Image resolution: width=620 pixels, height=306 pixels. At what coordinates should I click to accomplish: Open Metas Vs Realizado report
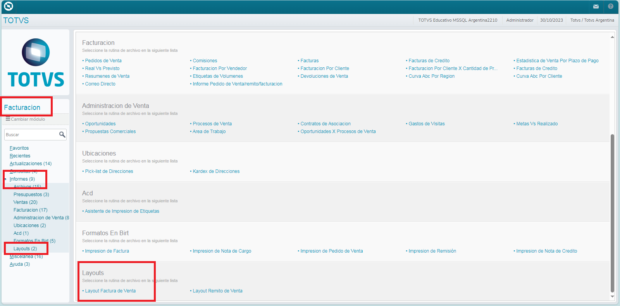click(537, 124)
